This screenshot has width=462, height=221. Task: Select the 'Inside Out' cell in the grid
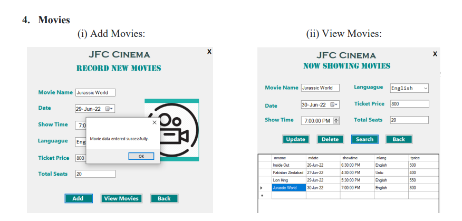tap(289, 165)
